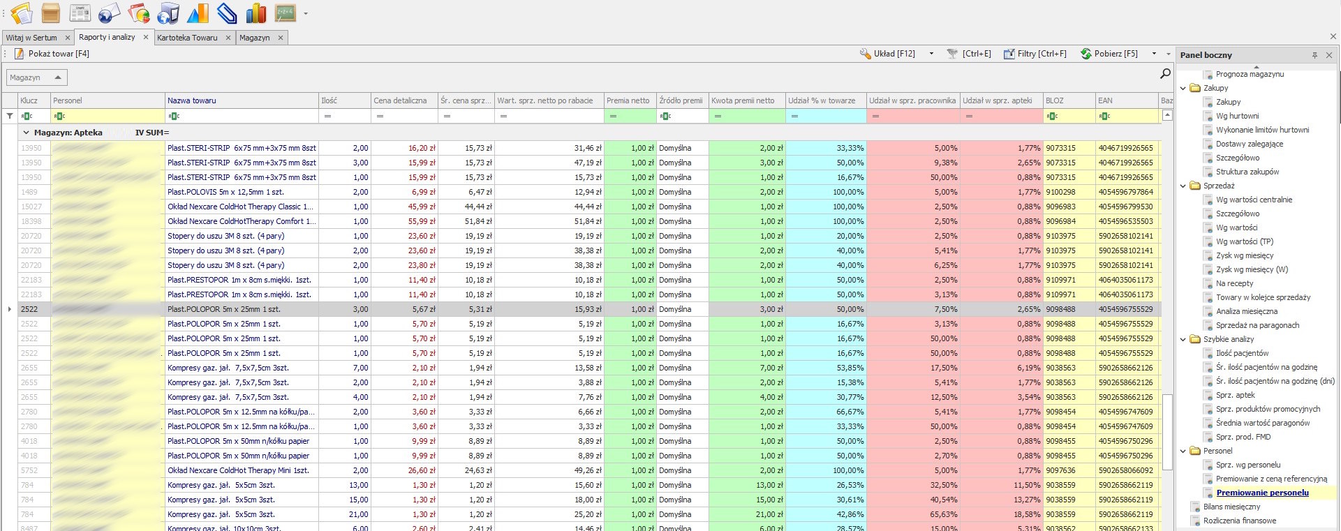Click the newspaper icon in top toolbar
The height and width of the screenshot is (531, 1341).
80,13
